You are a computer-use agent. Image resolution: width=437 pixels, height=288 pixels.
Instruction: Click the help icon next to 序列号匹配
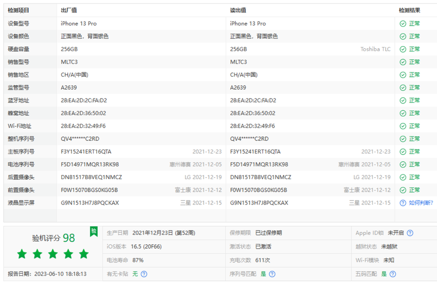272,274
